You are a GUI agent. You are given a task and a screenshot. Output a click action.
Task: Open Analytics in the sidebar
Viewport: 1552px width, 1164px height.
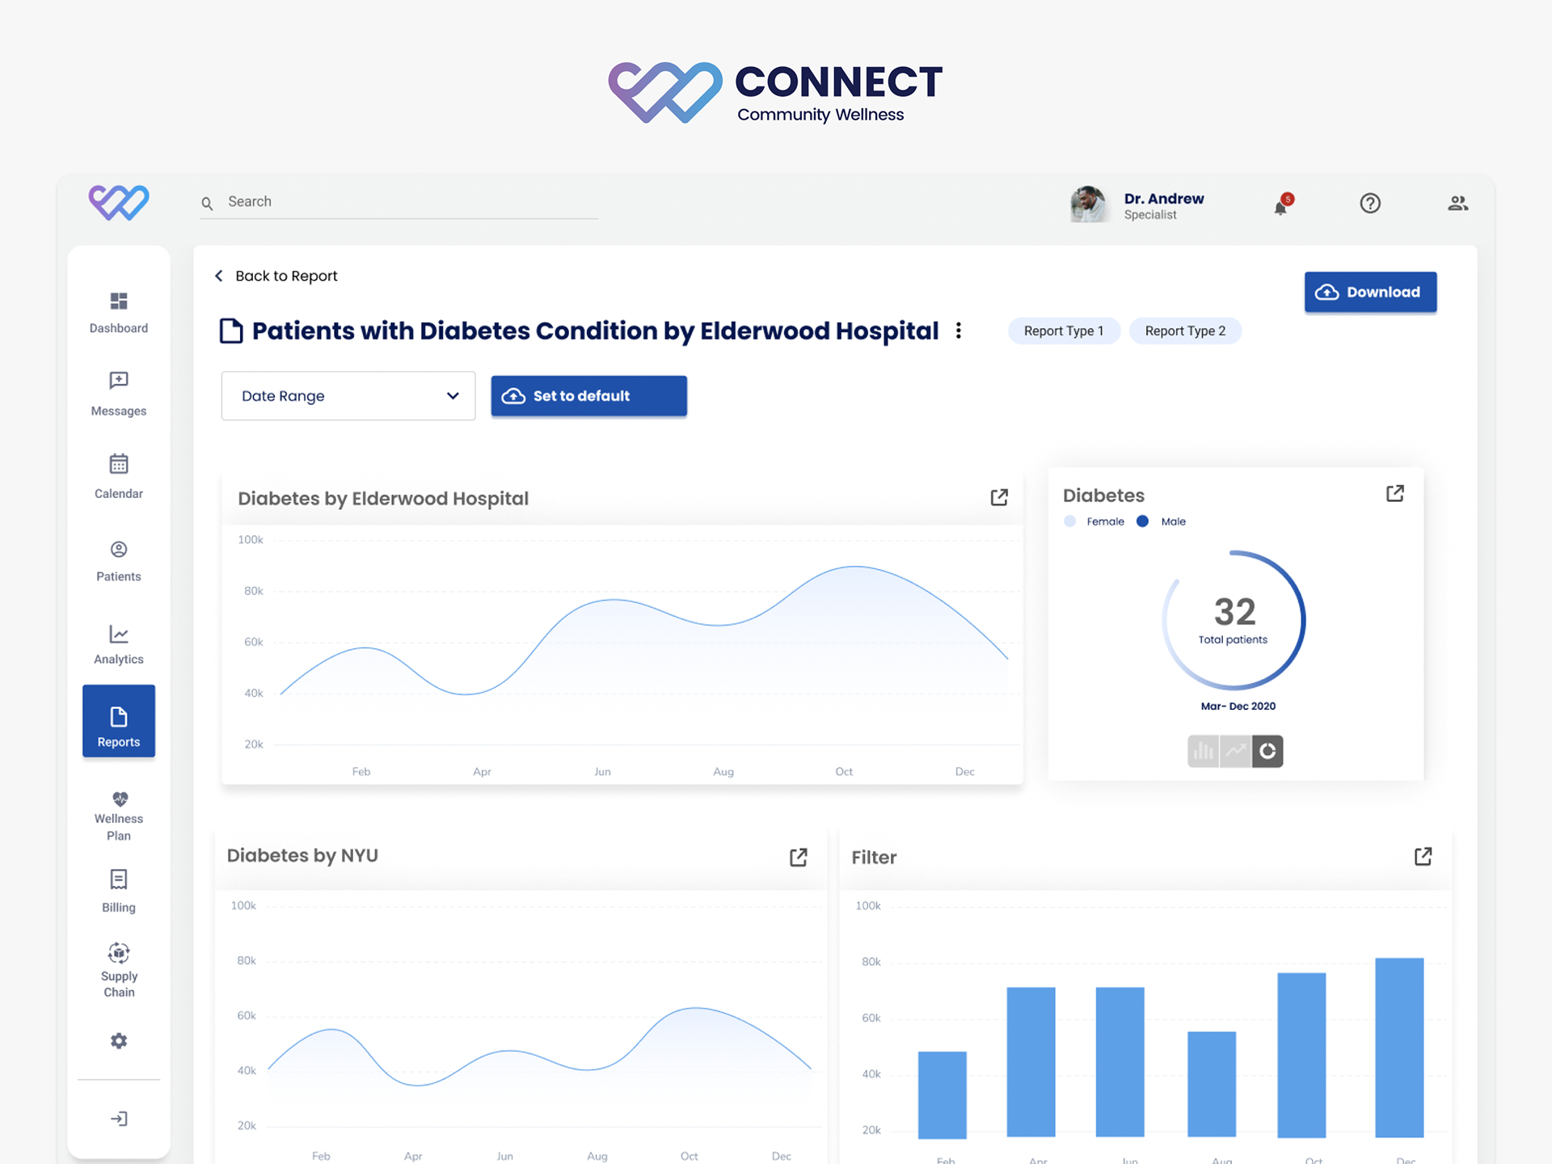point(119,644)
